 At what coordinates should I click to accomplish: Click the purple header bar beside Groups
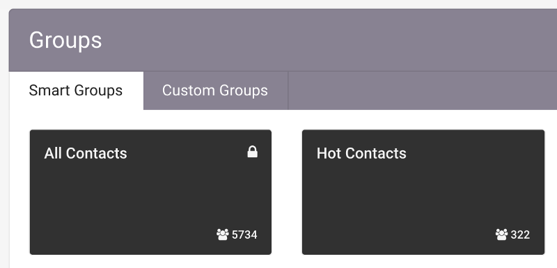point(320,40)
